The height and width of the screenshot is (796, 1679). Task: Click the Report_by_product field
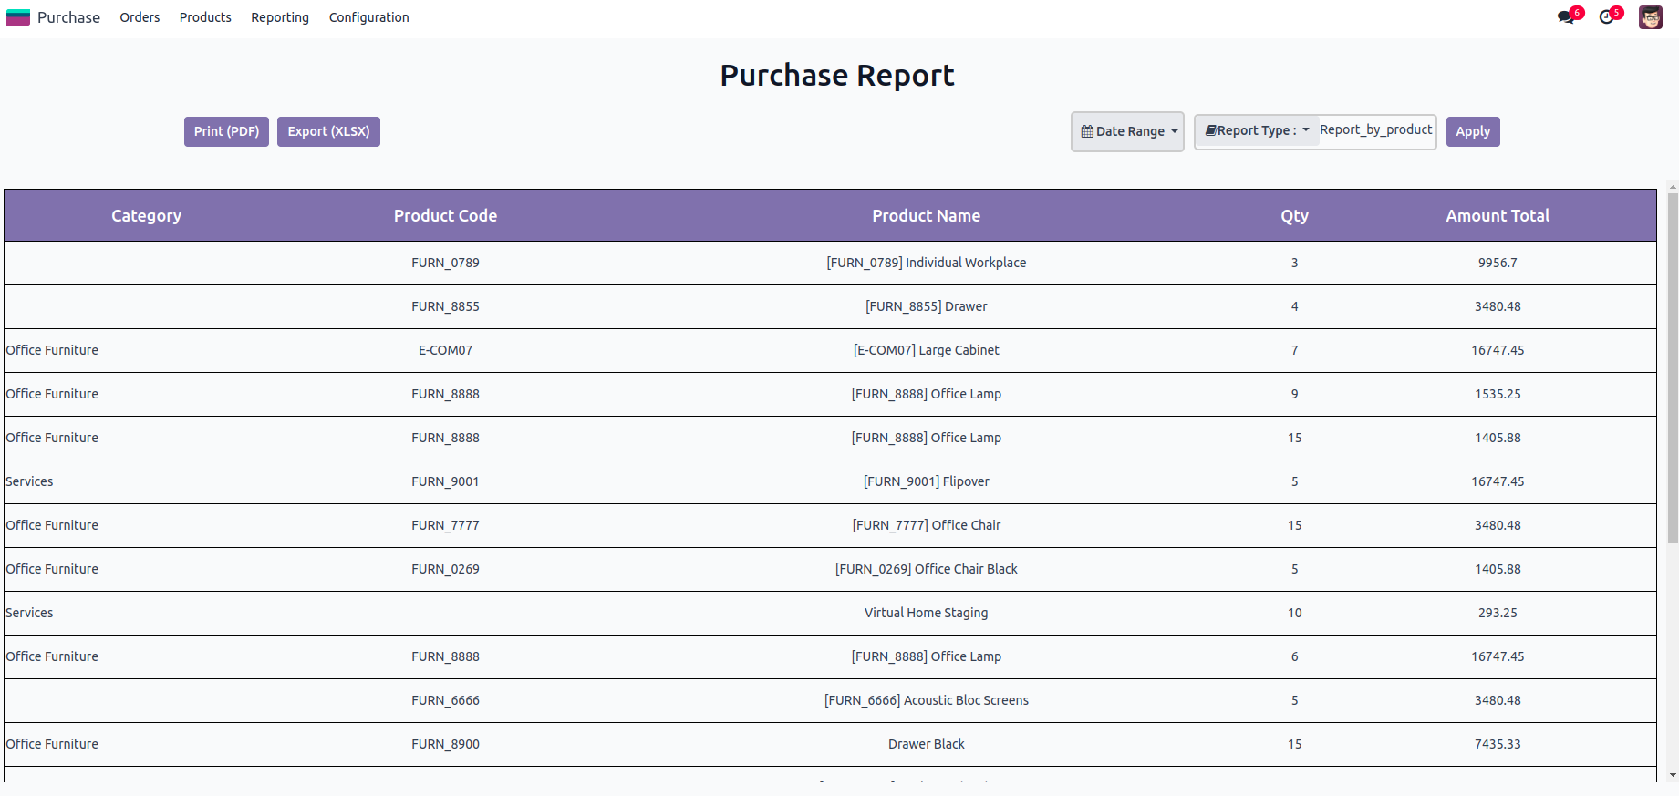[1375, 130]
